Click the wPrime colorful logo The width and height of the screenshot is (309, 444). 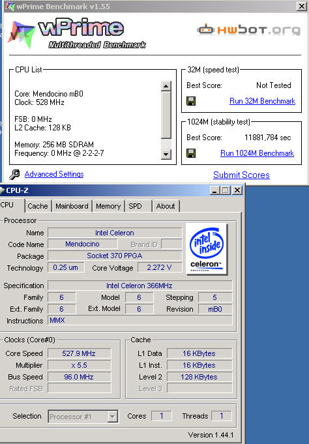pyautogui.click(x=22, y=35)
